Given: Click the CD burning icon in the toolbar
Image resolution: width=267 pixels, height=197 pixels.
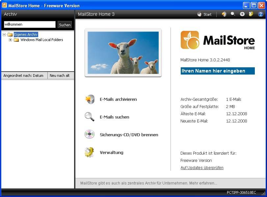Looking at the screenshot, I should pyautogui.click(x=243, y=14).
